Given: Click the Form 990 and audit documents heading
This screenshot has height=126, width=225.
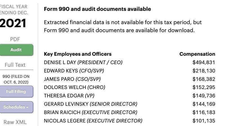Looking at the screenshot, I should pyautogui.click(x=97, y=9).
